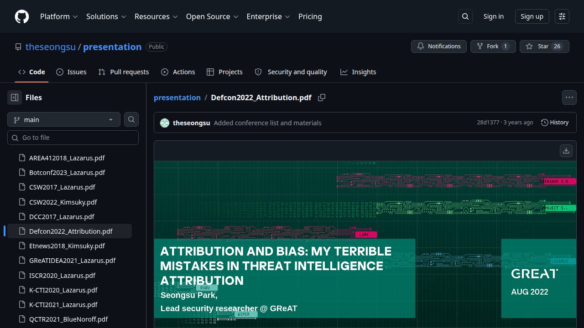Open DCC2017_Lazarus.pdf in file tree

point(62,216)
